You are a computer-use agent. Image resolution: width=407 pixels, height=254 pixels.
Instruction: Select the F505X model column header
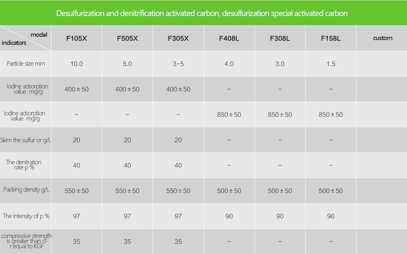tap(127, 38)
